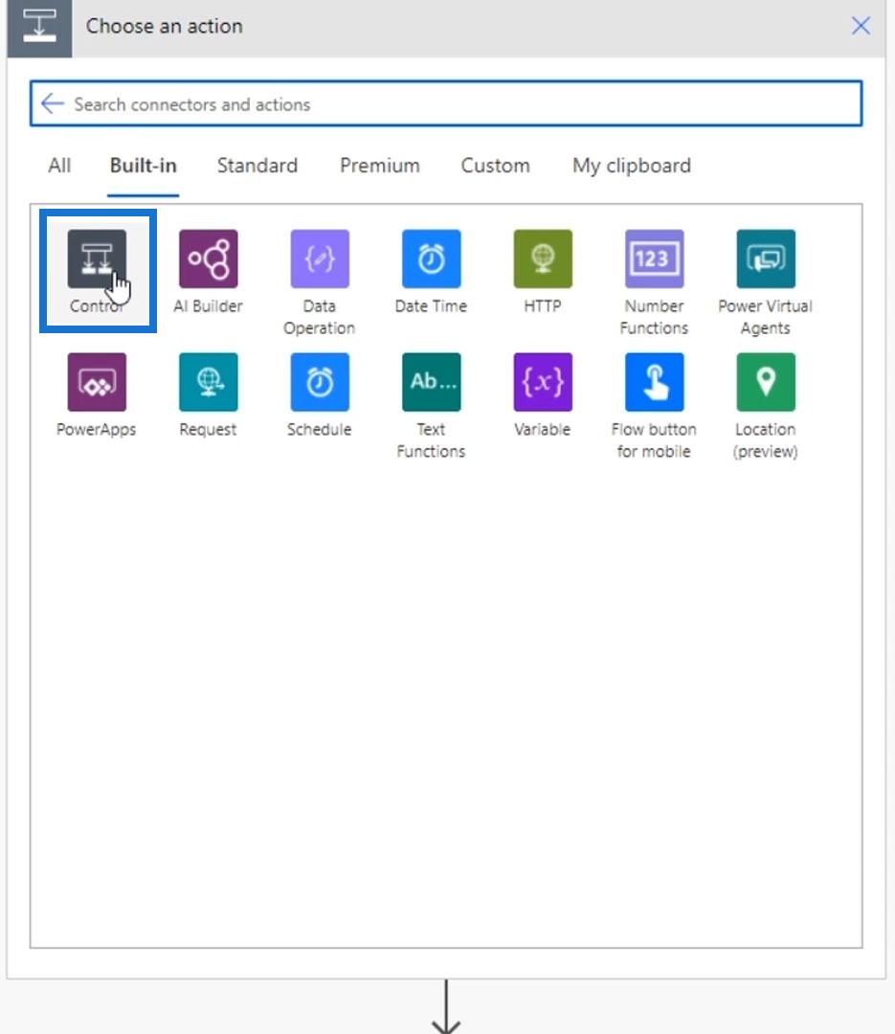
Task: Click the back arrow in search box
Action: [x=52, y=103]
